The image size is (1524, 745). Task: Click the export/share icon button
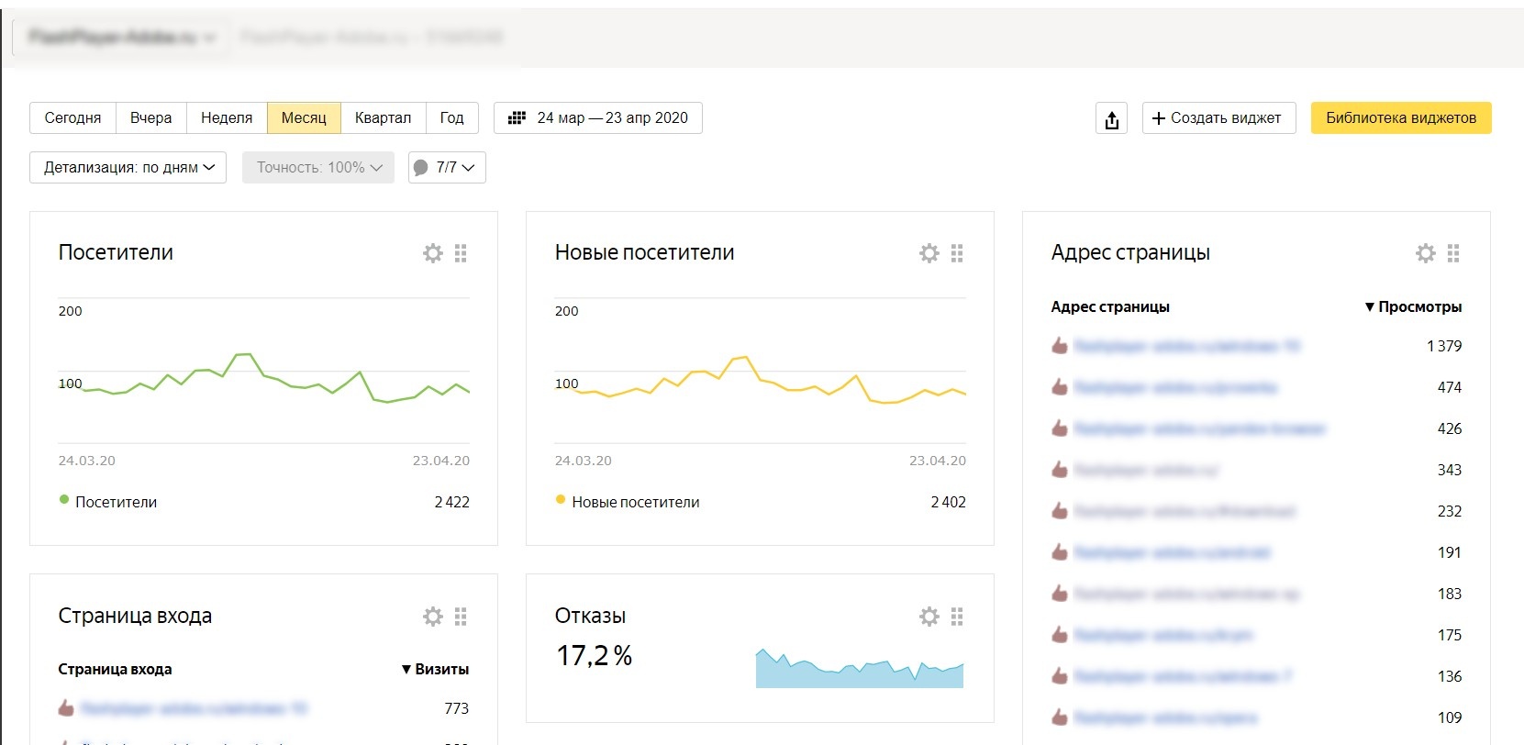pyautogui.click(x=1111, y=118)
